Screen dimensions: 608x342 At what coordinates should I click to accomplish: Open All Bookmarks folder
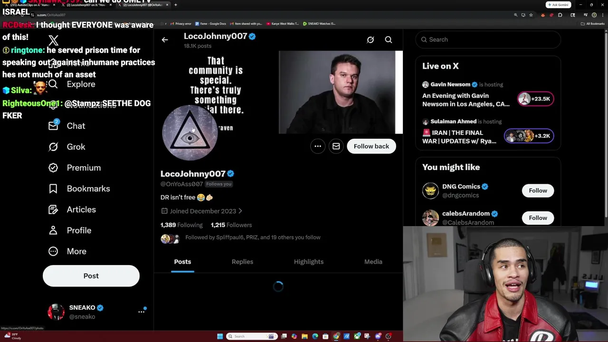(593, 24)
